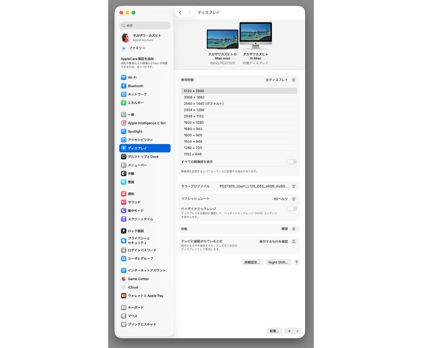The image size is (422, 348).
Task: Go back with the left chevron
Action: pos(180,12)
